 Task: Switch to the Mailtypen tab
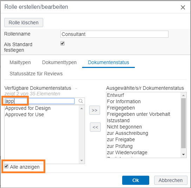(x=20, y=62)
